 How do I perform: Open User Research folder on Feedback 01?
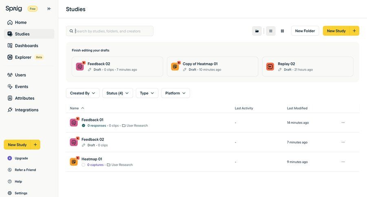[135, 126]
